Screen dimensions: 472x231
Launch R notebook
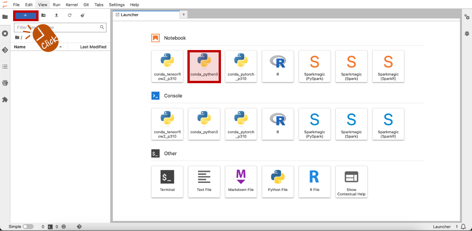278,66
